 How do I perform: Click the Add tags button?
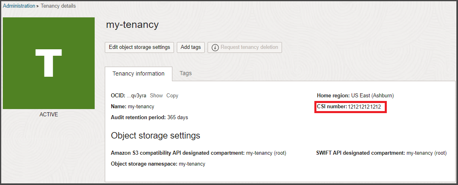point(191,47)
